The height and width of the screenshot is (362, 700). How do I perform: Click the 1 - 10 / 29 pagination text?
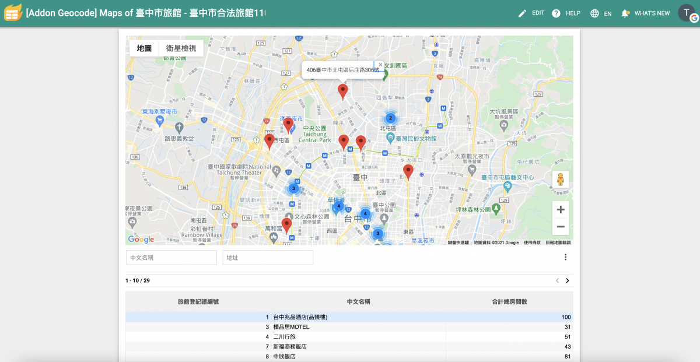pyautogui.click(x=138, y=281)
